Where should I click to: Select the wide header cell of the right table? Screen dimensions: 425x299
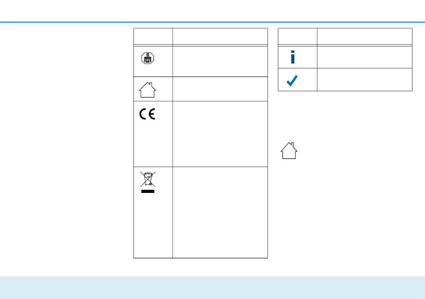[x=365, y=36]
